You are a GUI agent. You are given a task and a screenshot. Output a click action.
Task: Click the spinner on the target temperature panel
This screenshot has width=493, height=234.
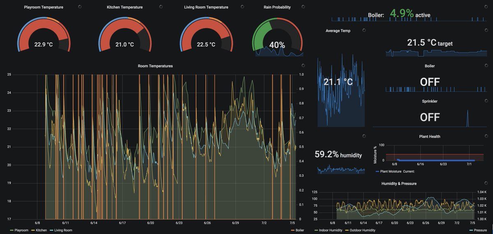[486, 30]
